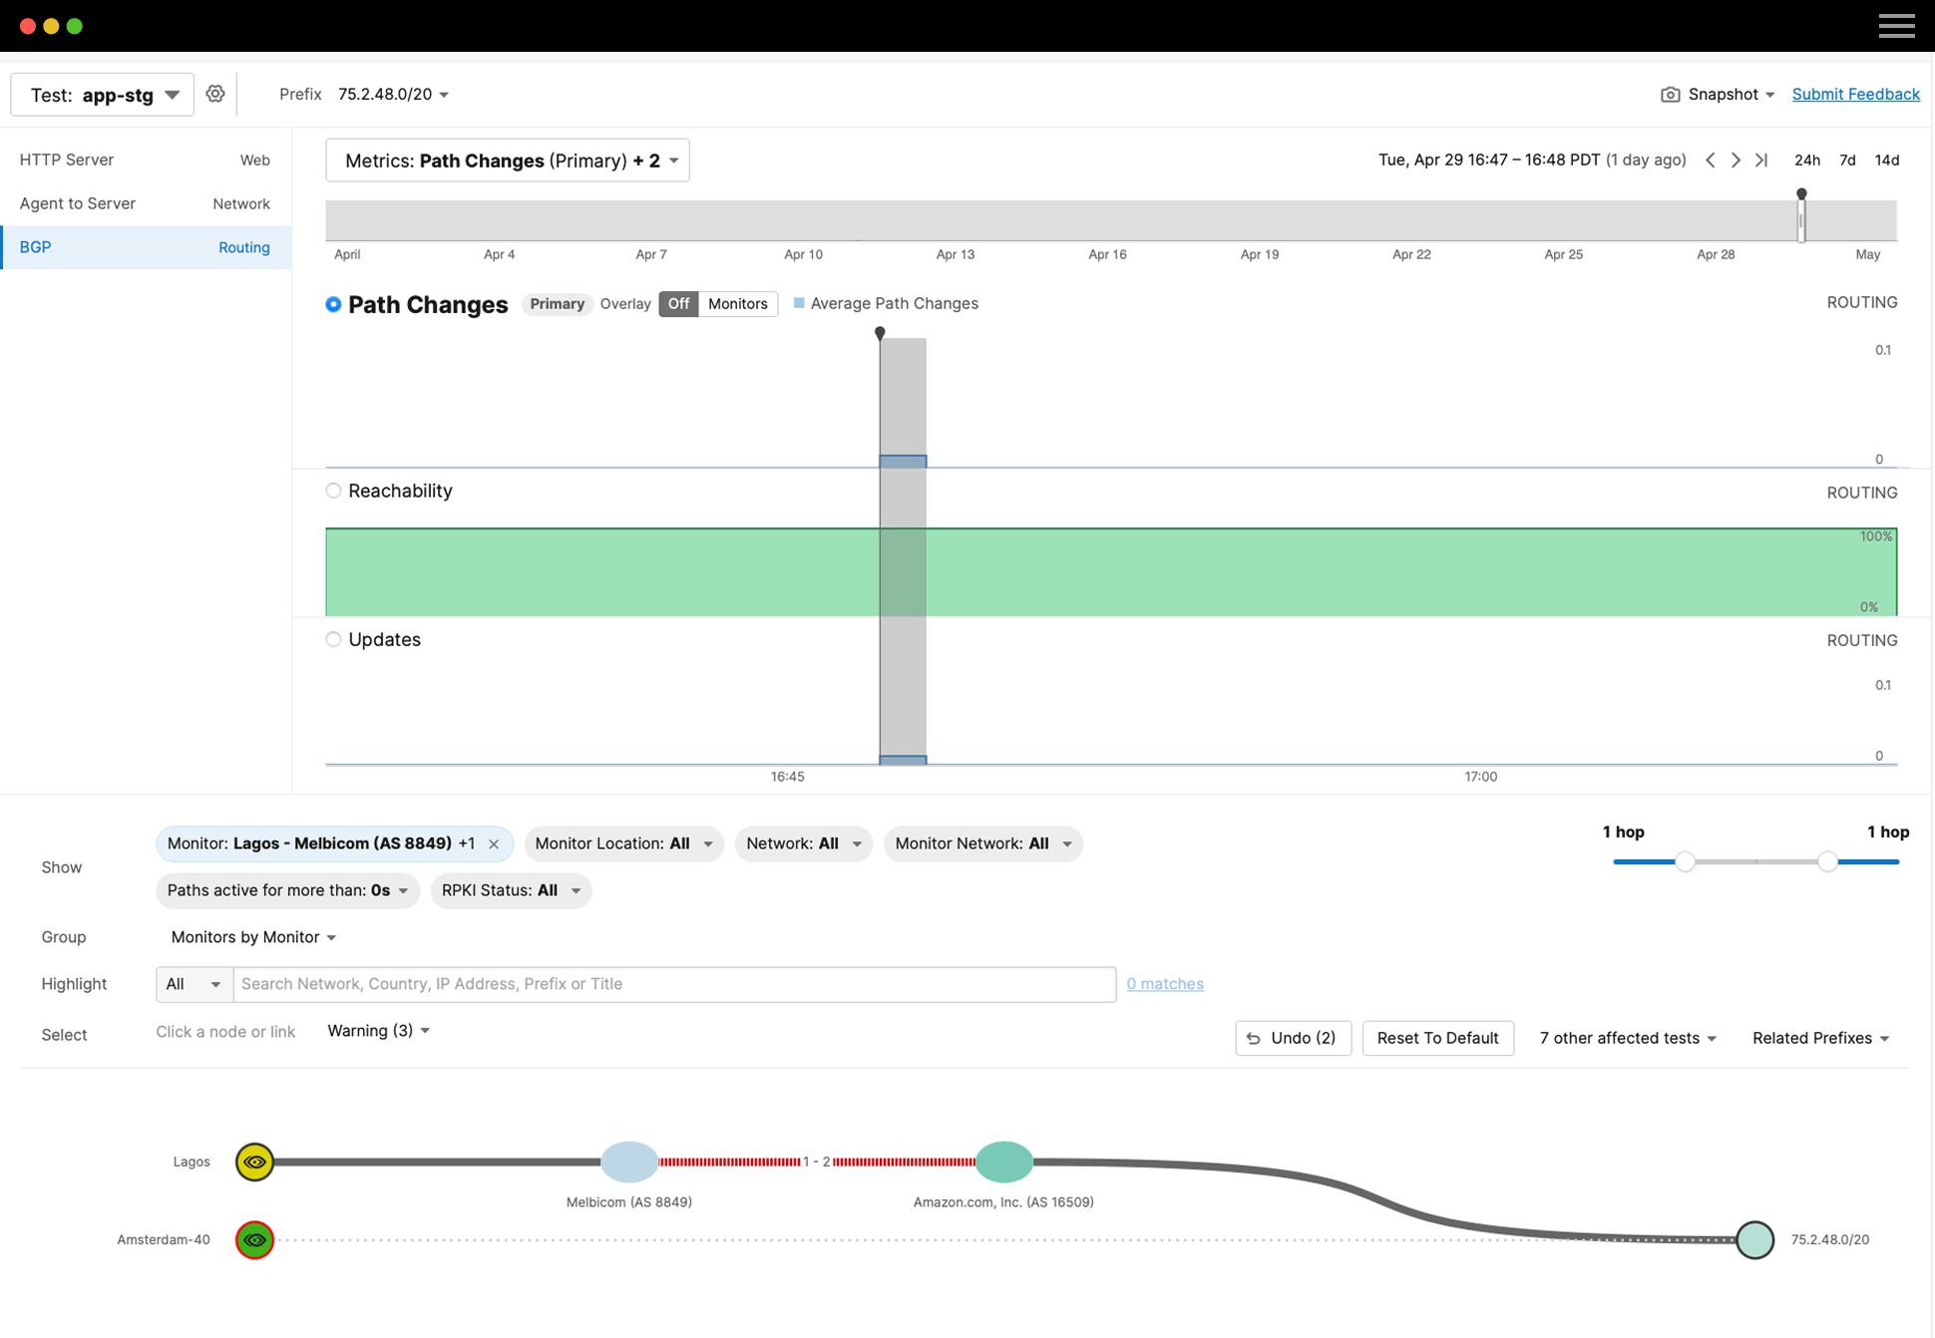Open the hamburger menu icon
The height and width of the screenshot is (1338, 1935).
(1896, 26)
